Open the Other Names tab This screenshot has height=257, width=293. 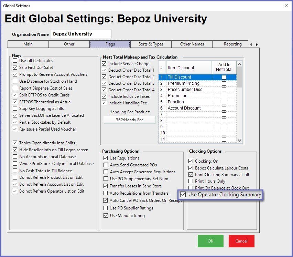[x=192, y=44]
